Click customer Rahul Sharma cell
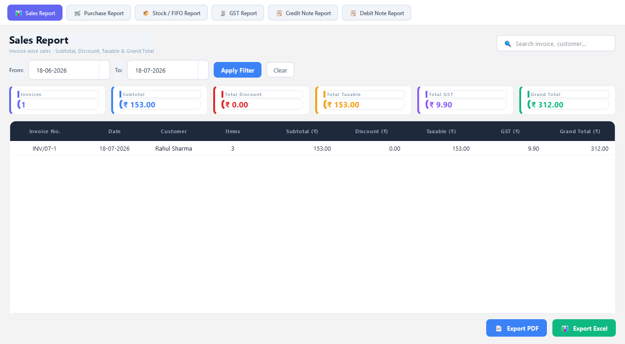The width and height of the screenshot is (625, 344). [x=174, y=148]
